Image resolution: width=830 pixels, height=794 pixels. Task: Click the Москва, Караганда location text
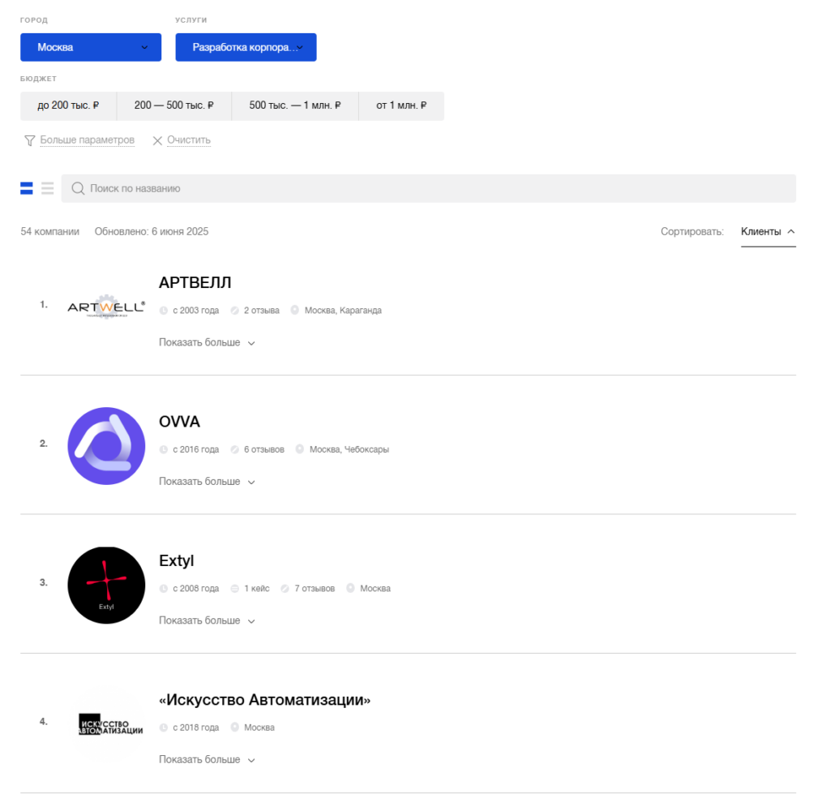click(x=343, y=311)
